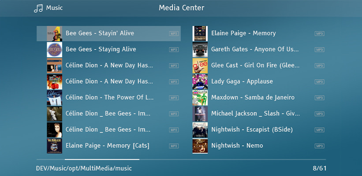This screenshot has height=176, width=362.
Task: Play Bee Gees - Stayin' Alive
Action: click(100, 33)
